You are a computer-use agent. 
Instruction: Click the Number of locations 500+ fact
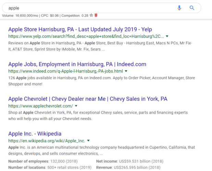point(50,168)
